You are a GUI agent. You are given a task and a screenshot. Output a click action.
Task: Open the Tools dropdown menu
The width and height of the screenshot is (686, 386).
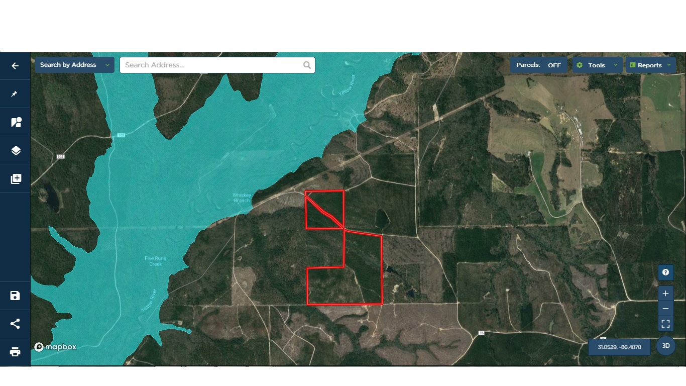(597, 65)
